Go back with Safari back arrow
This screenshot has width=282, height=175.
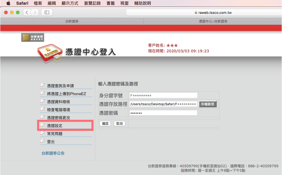point(27,12)
